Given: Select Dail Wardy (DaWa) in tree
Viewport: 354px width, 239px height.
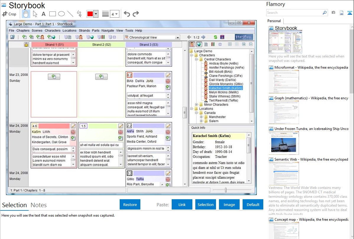Looking at the screenshot, I should pos(223,80).
